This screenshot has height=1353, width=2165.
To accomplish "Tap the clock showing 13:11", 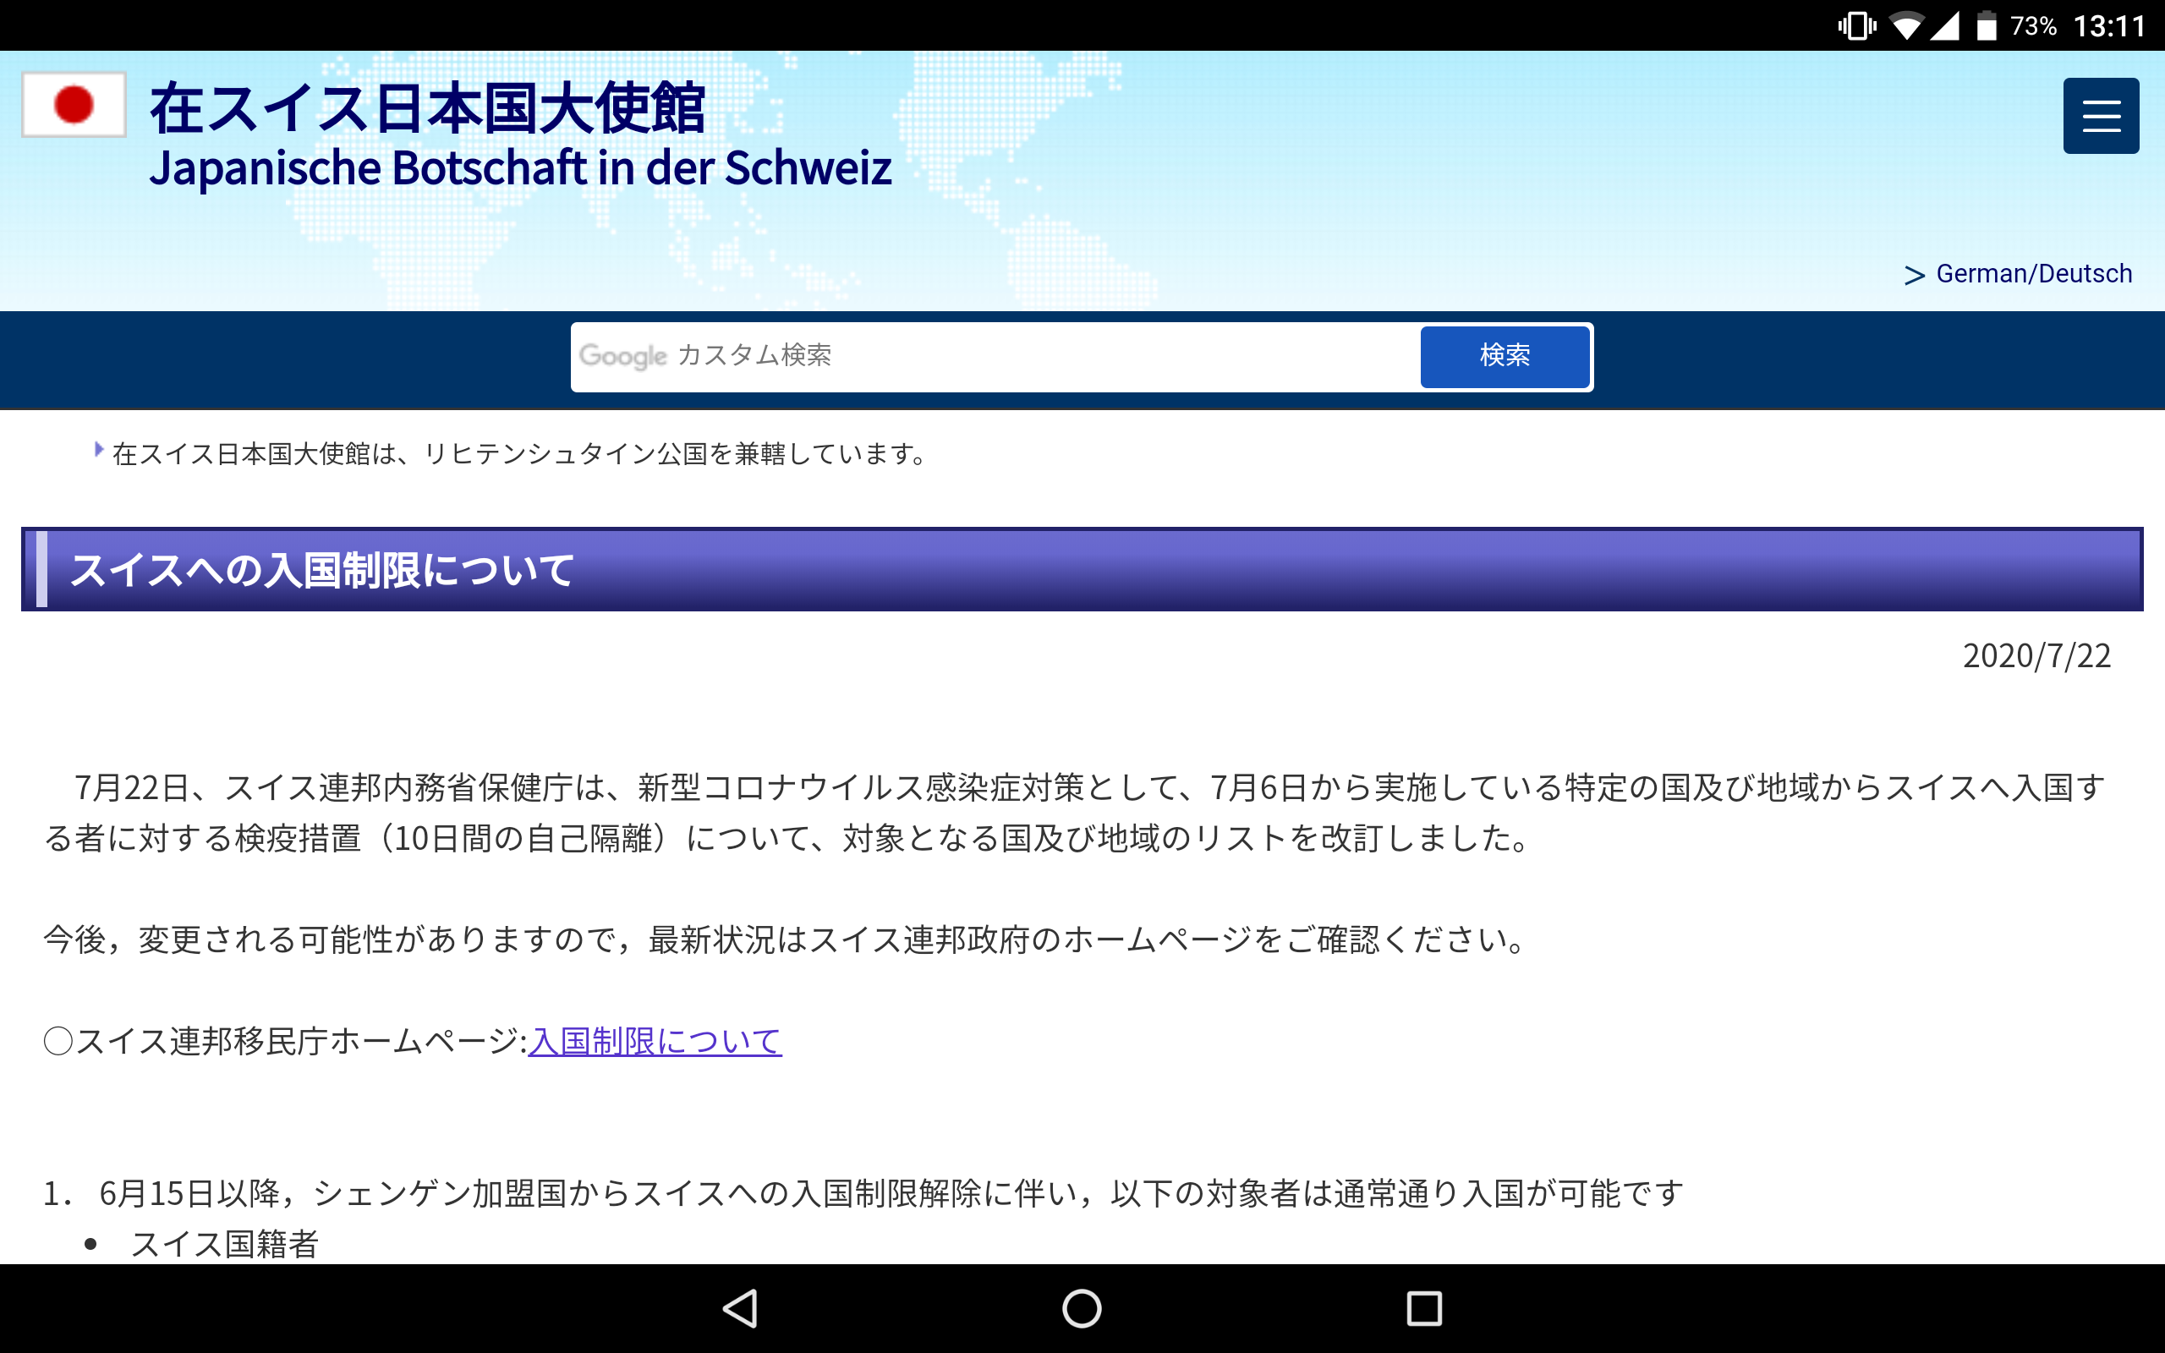I will [2108, 25].
